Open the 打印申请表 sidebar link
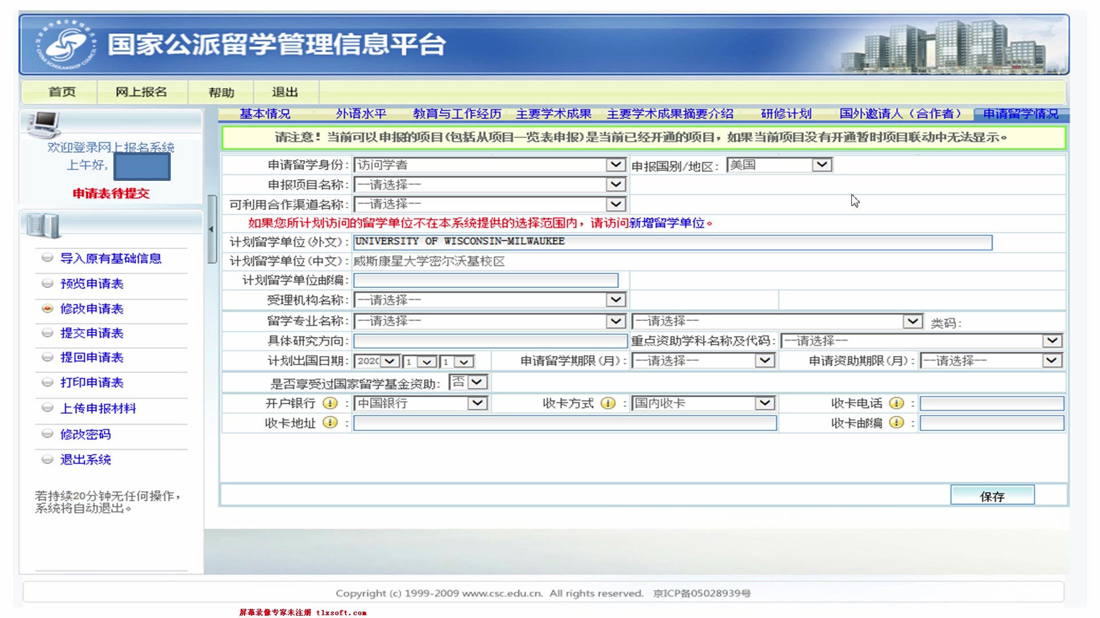The image size is (1100, 618). tap(92, 382)
